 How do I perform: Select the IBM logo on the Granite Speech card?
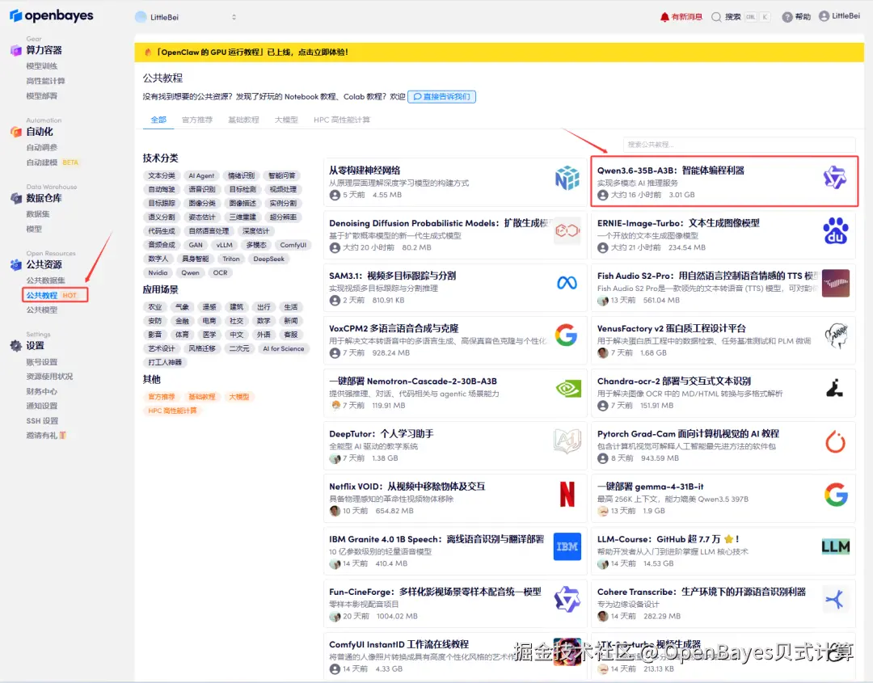point(567,546)
